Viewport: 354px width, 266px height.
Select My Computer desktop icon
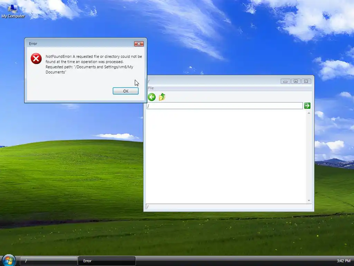coord(13,11)
